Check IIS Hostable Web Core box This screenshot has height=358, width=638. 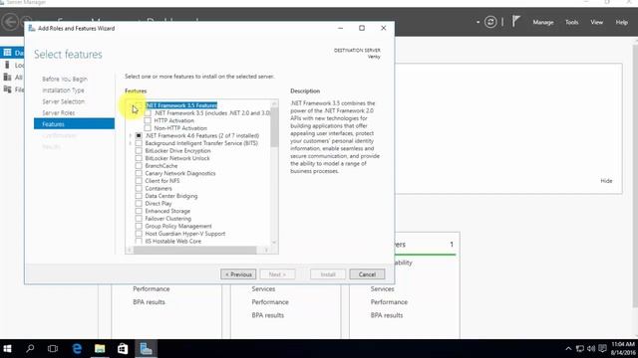(139, 241)
